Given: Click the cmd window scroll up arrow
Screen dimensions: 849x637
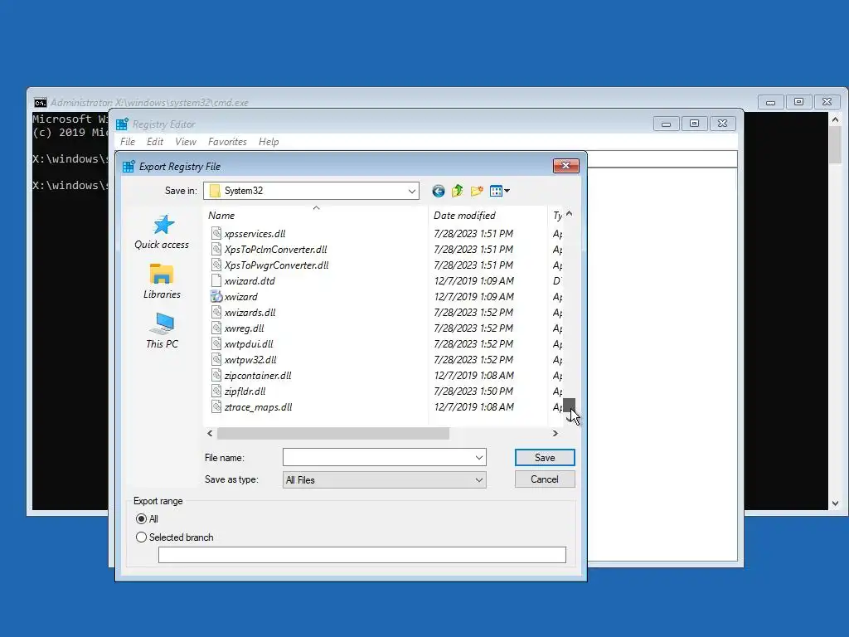Looking at the screenshot, I should point(836,119).
